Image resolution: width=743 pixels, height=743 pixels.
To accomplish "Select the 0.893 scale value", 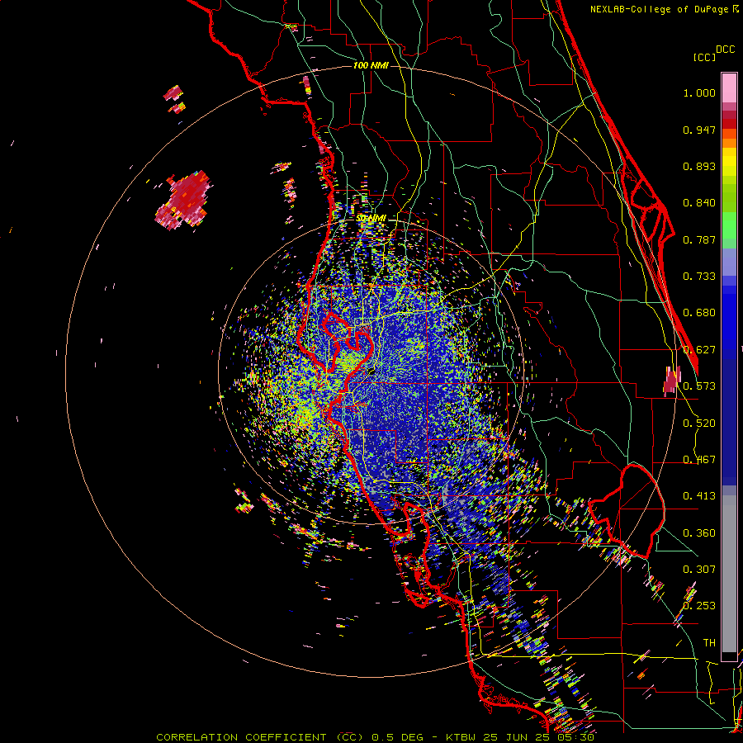I will tap(699, 166).
